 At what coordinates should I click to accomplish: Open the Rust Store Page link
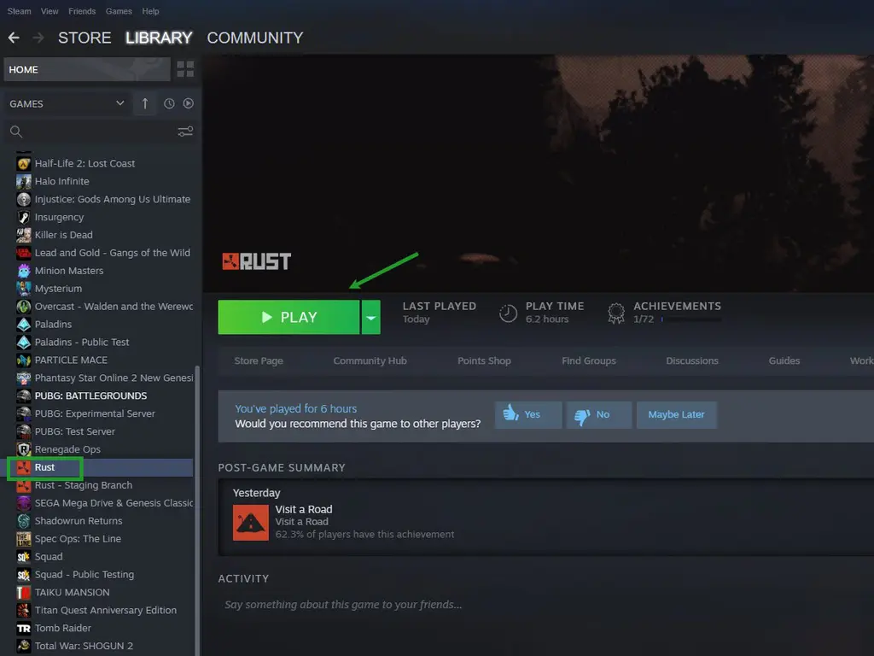pyautogui.click(x=259, y=361)
